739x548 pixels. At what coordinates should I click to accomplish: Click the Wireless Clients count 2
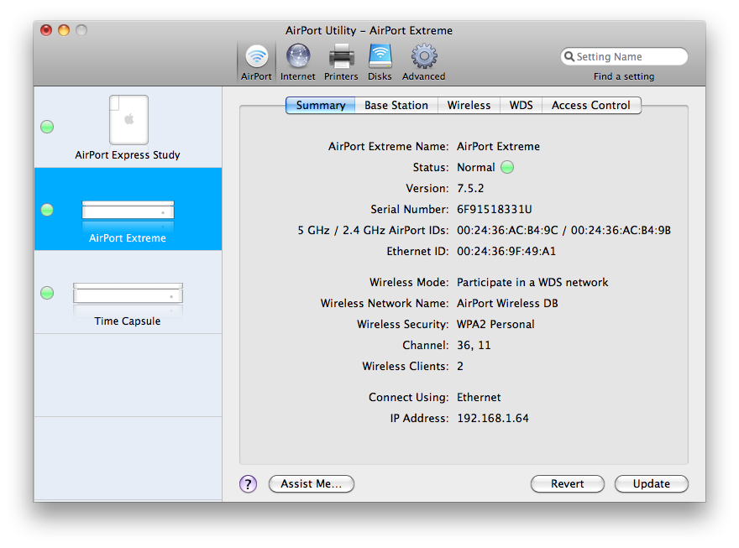pos(460,366)
